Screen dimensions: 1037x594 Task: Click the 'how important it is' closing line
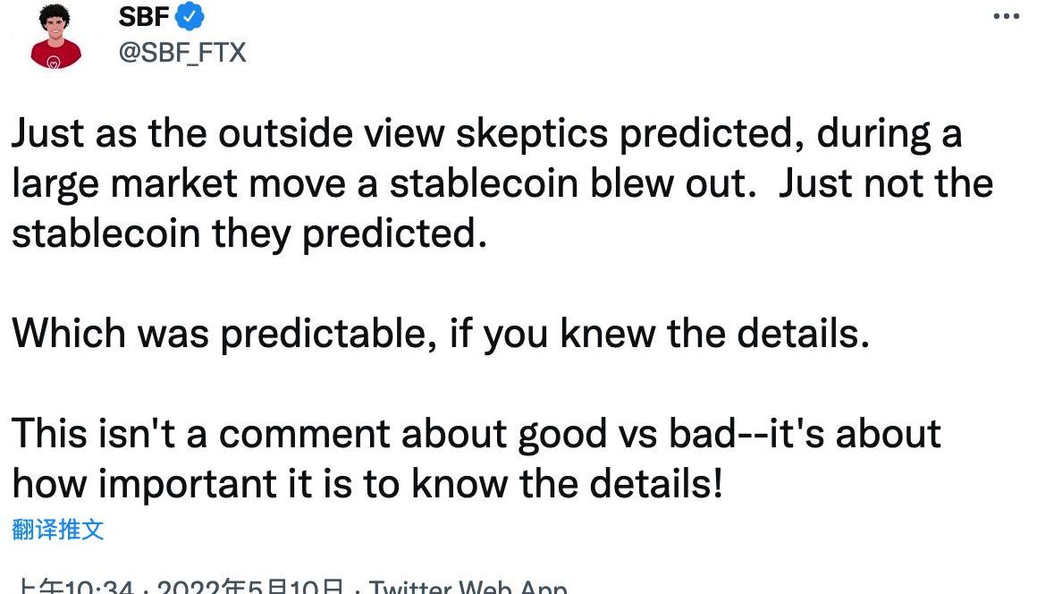[x=367, y=484]
